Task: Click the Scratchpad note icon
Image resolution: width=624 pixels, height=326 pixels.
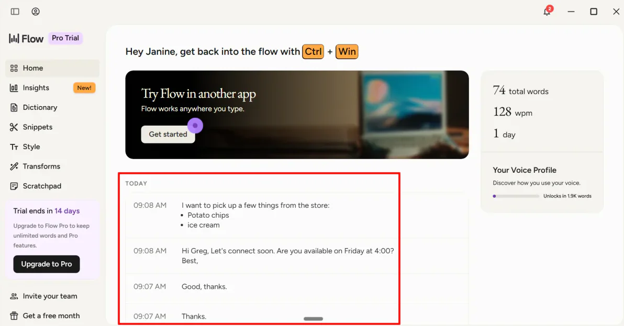Action: [x=14, y=186]
